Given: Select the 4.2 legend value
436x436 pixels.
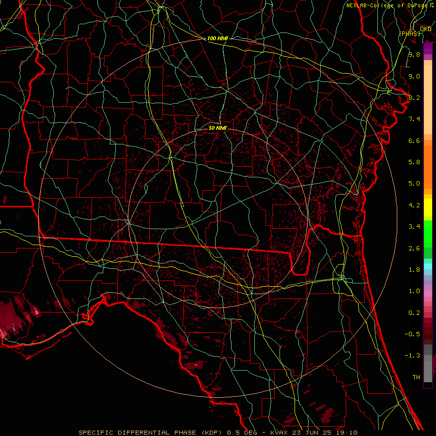Looking at the screenshot, I should pyautogui.click(x=414, y=205).
